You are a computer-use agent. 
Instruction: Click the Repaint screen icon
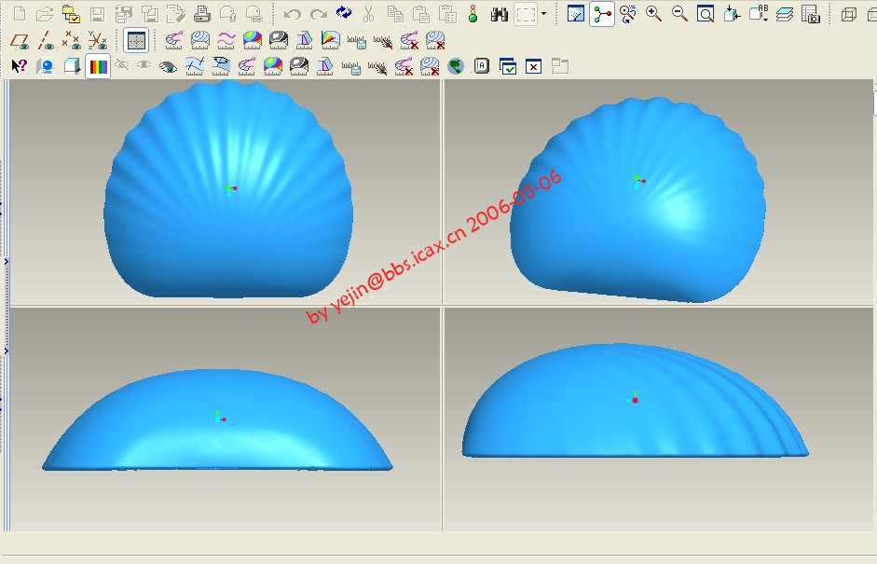point(575,14)
